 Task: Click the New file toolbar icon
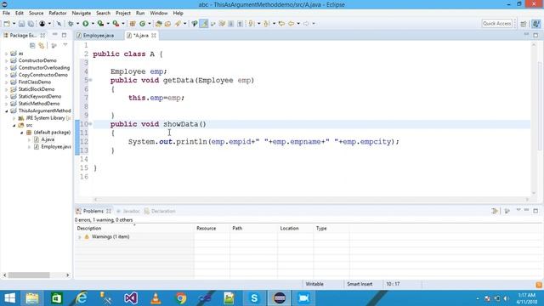[7, 24]
